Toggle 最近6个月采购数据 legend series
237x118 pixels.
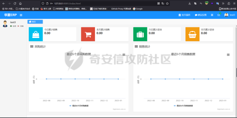point(79,106)
